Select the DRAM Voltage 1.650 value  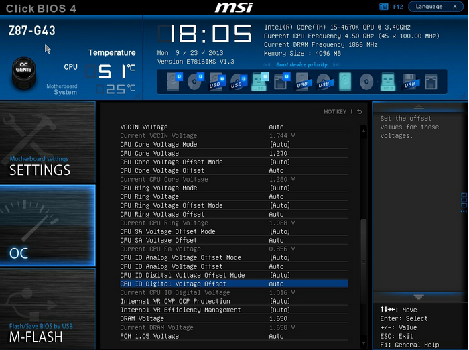tap(278, 318)
